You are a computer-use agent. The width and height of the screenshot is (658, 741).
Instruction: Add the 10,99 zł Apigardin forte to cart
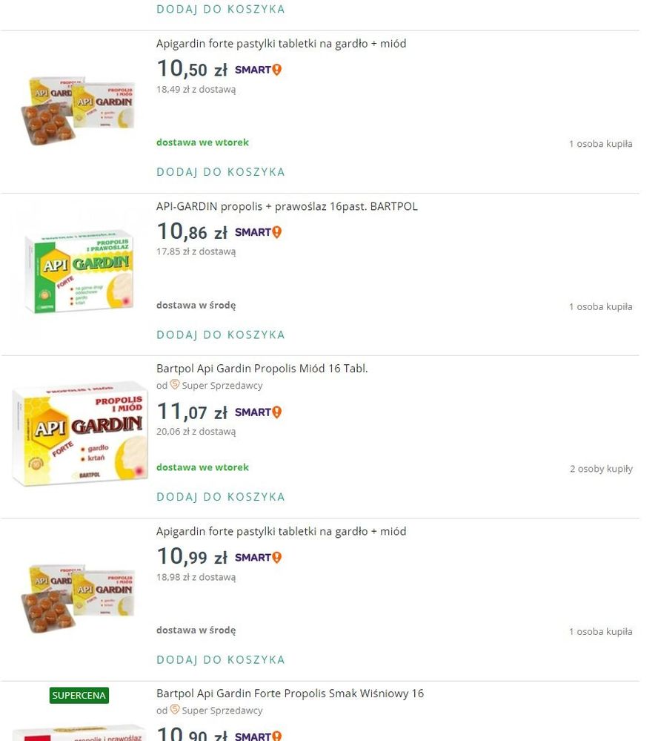[221, 659]
